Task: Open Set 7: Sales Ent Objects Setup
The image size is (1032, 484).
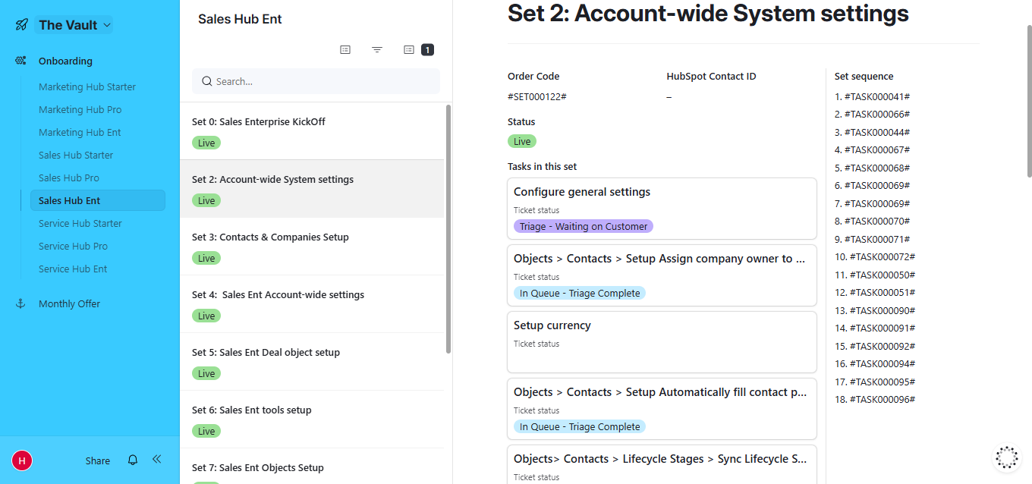Action: [x=312, y=467]
